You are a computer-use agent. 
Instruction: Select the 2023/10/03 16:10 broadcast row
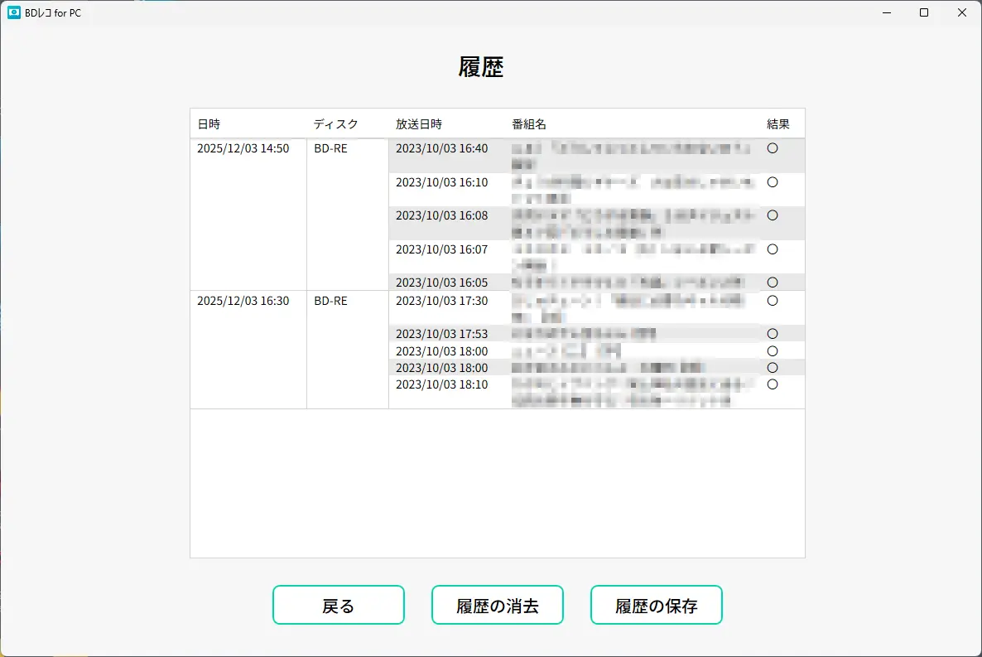point(441,182)
